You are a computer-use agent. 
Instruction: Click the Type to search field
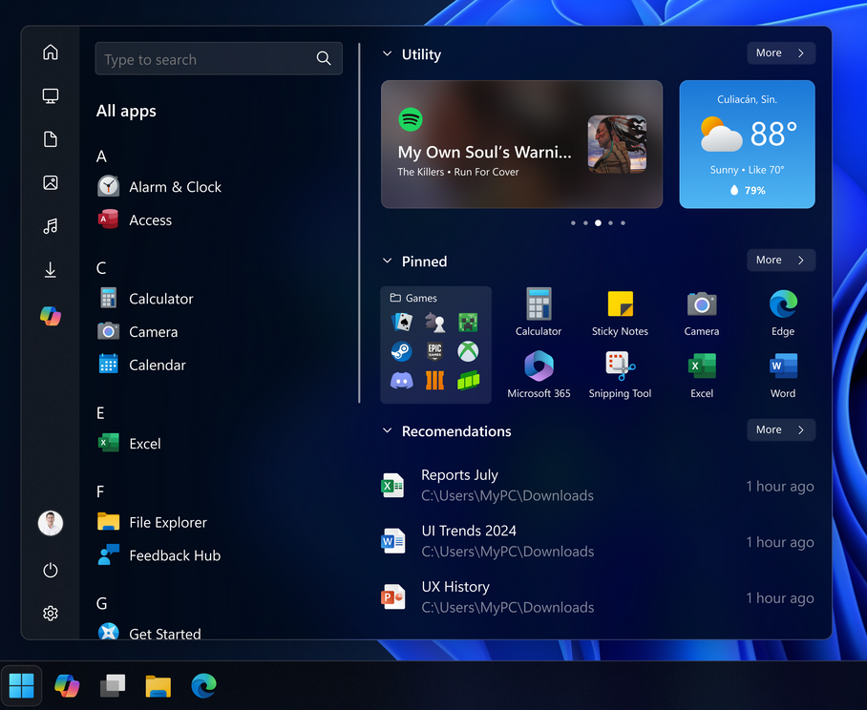click(219, 58)
